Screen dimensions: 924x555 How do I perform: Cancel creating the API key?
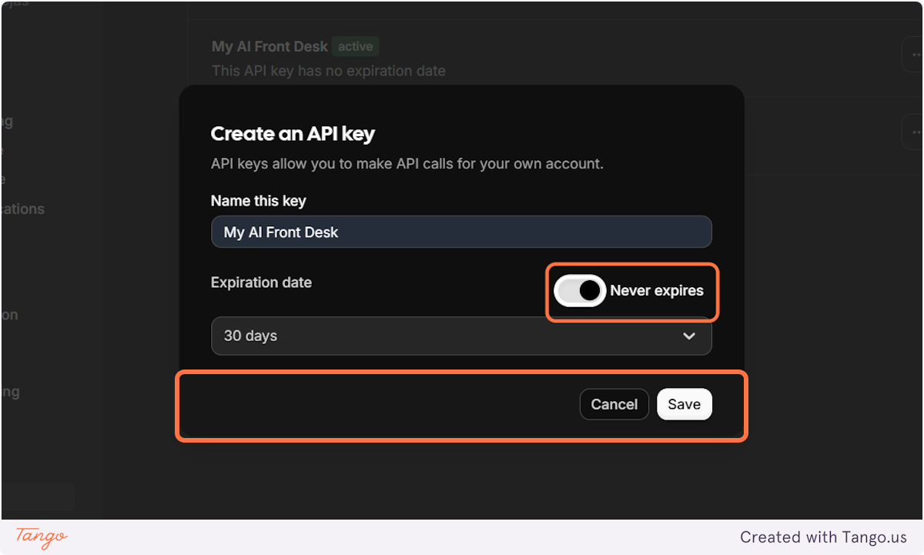pyautogui.click(x=614, y=403)
